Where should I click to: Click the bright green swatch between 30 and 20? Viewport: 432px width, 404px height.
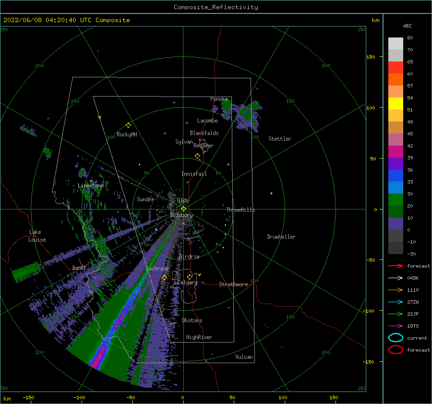pyautogui.click(x=396, y=199)
